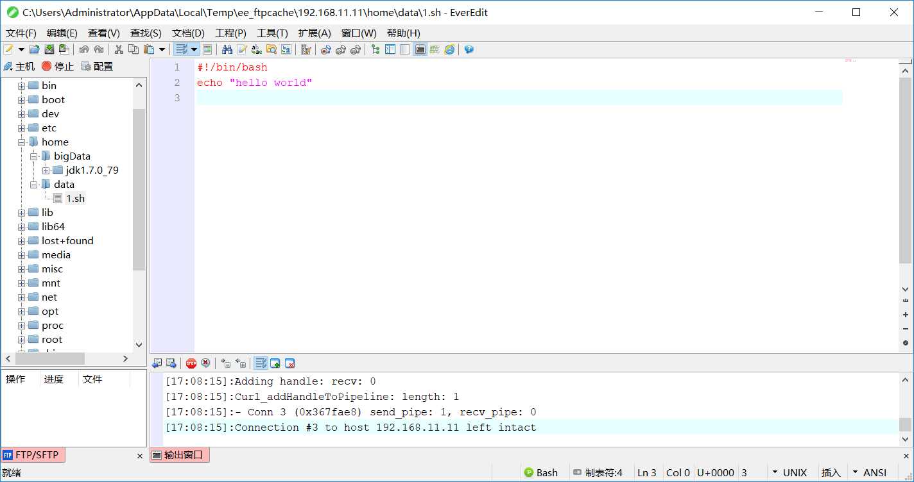914x482 pixels.
Task: Click the New file toolbar icon
Action: click(x=8, y=49)
